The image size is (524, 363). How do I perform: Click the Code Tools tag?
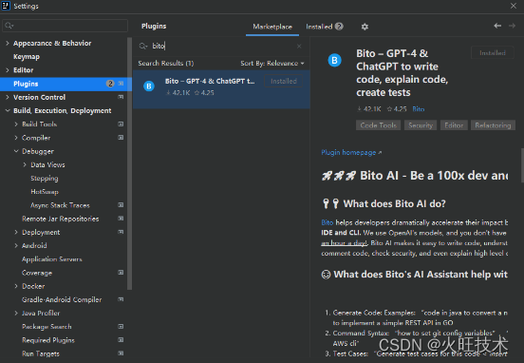[379, 125]
